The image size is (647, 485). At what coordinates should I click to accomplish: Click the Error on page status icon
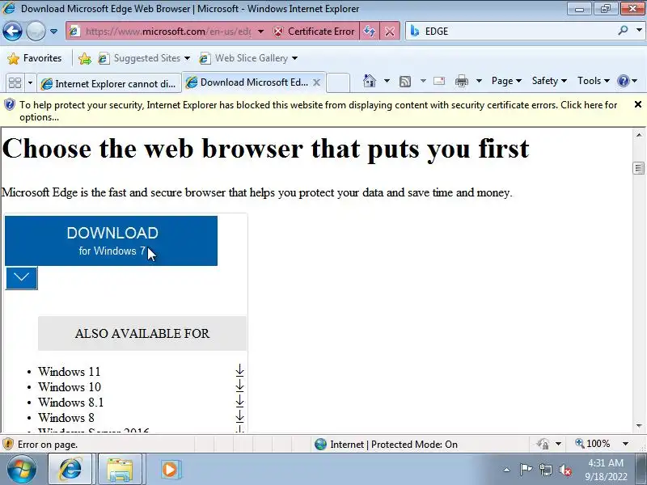pos(7,444)
